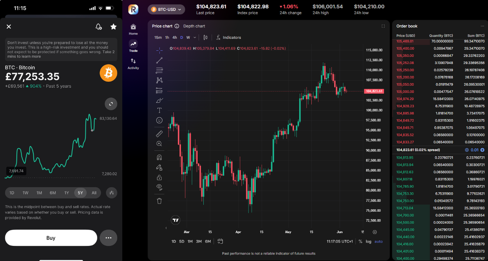Click the Revolut R logo
This screenshot has height=261, width=488.
pyautogui.click(x=133, y=9)
